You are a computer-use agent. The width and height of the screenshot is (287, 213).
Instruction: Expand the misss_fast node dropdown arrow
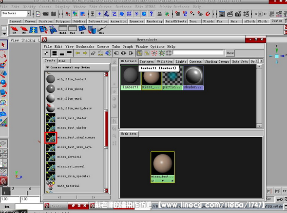163,181
